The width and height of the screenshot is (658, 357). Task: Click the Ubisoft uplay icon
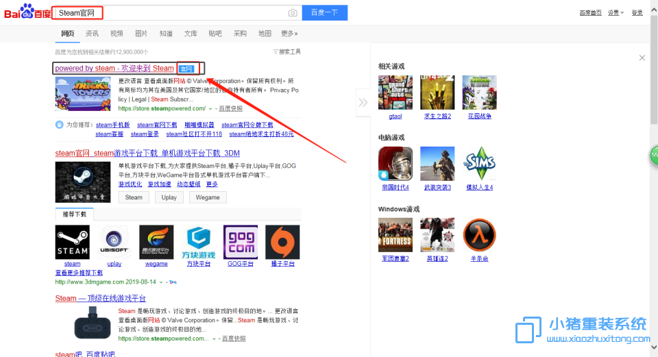pos(114,242)
